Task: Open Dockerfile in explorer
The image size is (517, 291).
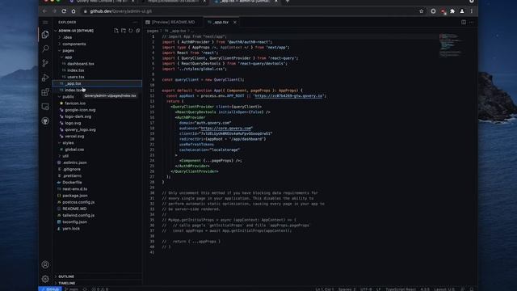Action: [x=72, y=183]
